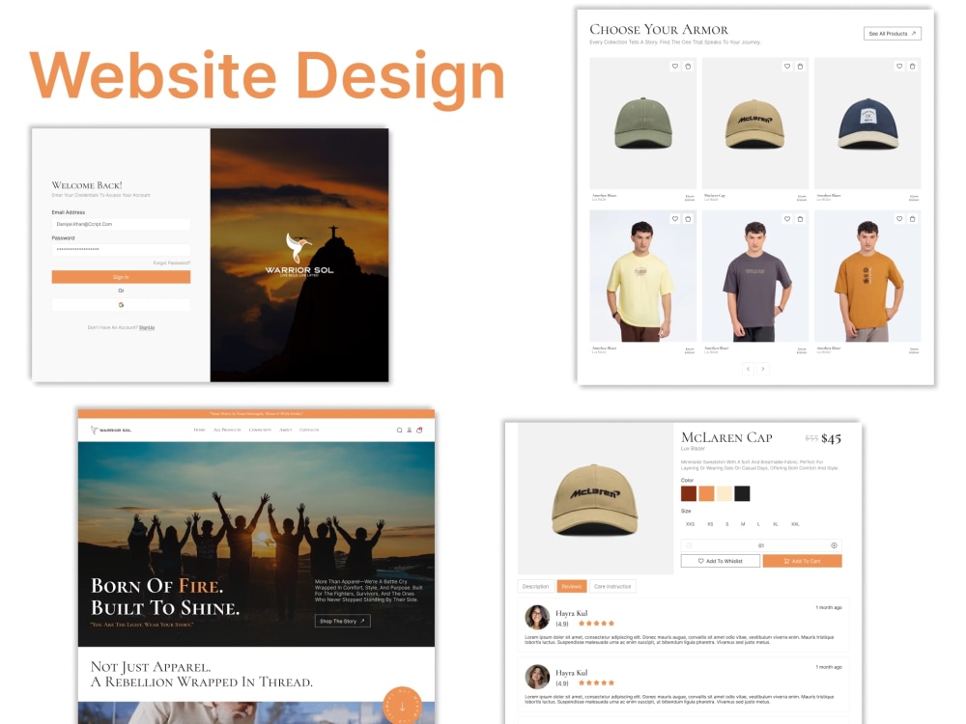Click the heart icon on the orange t-shirt card
The image size is (966, 724).
[x=898, y=218]
